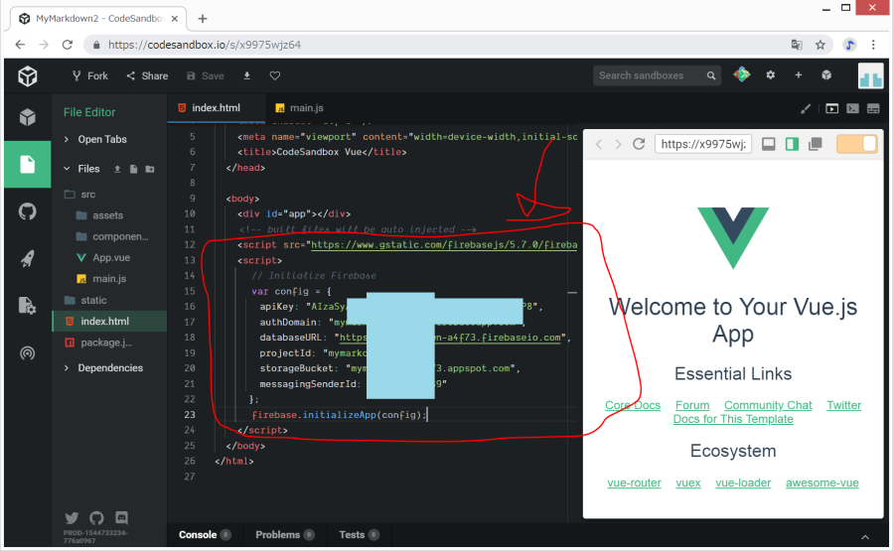The image size is (894, 551).
Task: Click the Prettify brush icon
Action: 806,108
